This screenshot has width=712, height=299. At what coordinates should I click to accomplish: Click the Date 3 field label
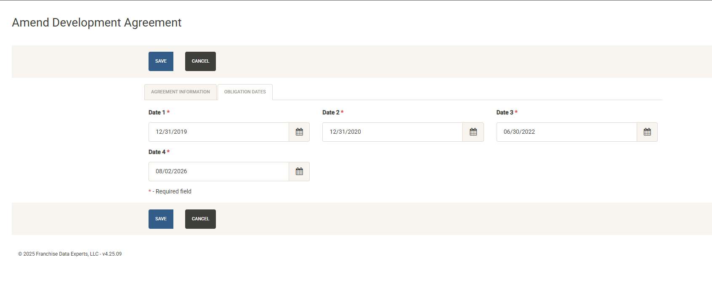505,112
